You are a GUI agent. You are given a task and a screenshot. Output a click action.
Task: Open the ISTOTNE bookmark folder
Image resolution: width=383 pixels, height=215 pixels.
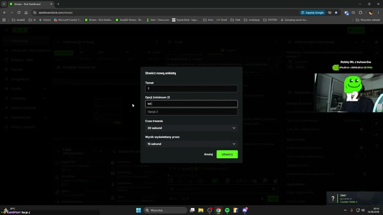pos(270,20)
